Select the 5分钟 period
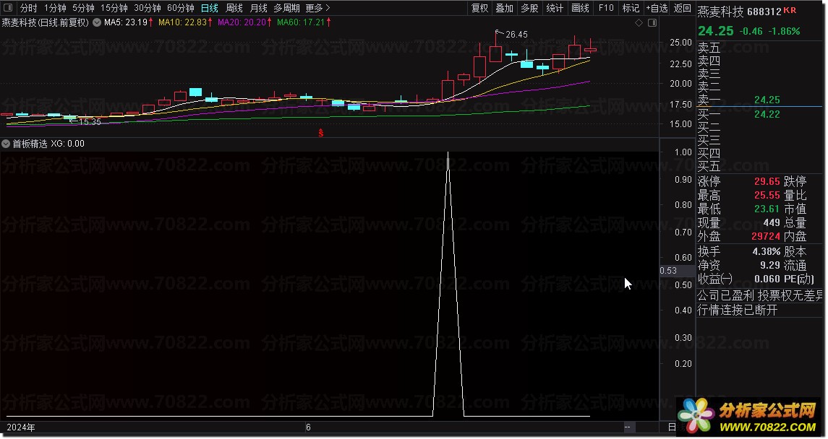Screen dimensions: 828x439 tap(83, 8)
